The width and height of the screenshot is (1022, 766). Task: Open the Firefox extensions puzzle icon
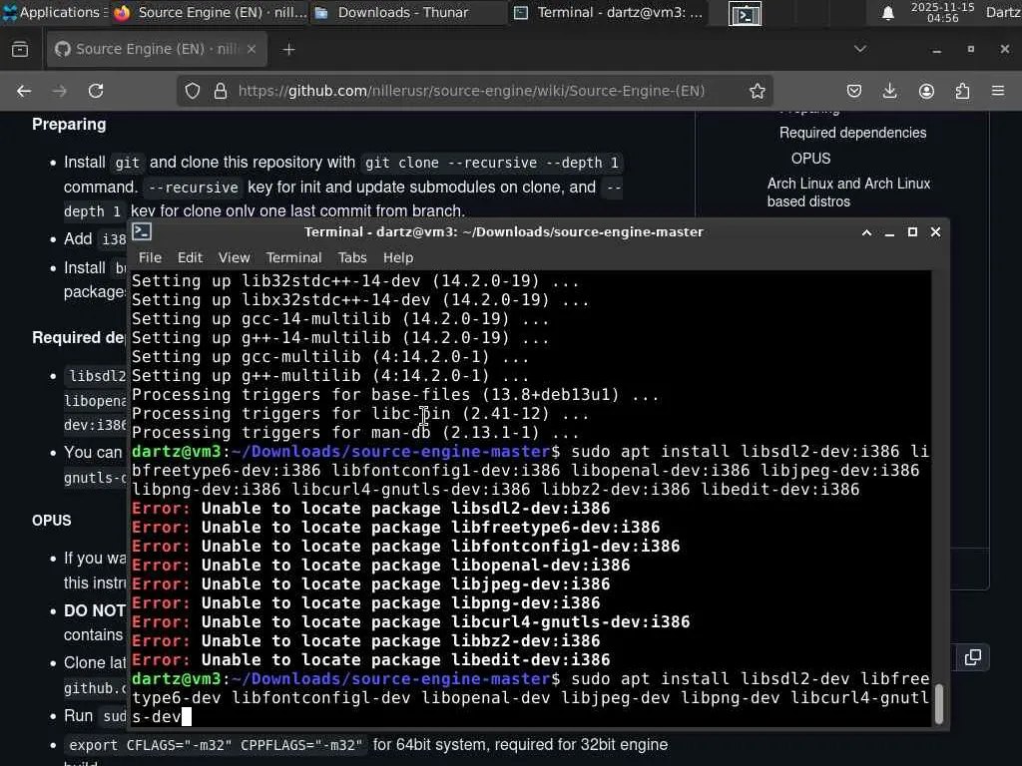[x=962, y=91]
